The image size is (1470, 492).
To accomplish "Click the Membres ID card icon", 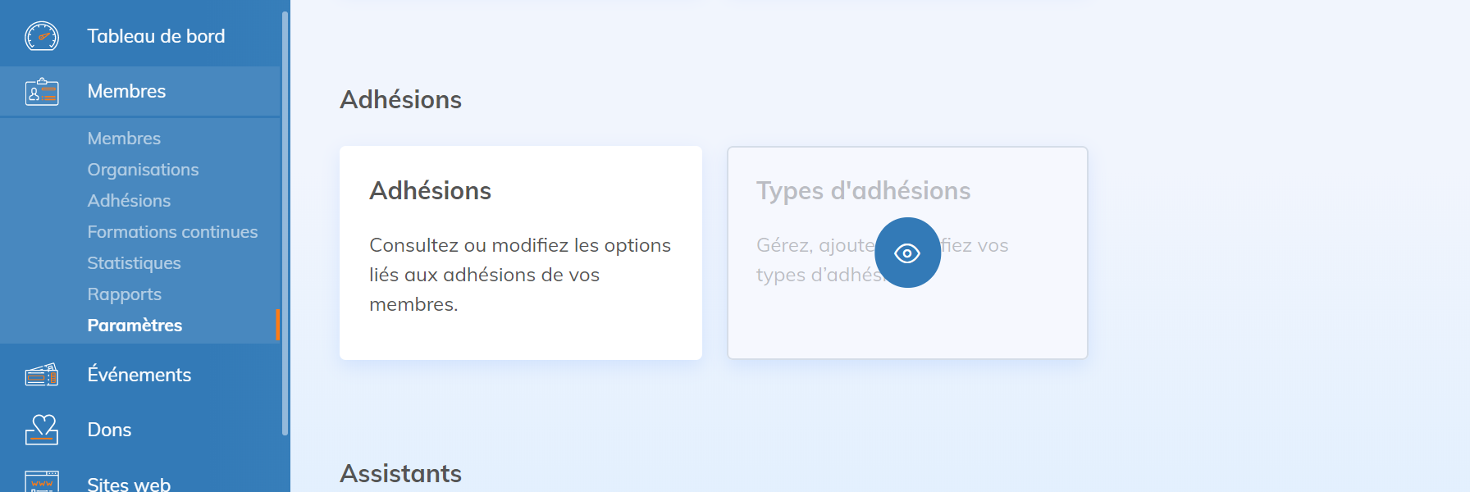I will tap(42, 91).
